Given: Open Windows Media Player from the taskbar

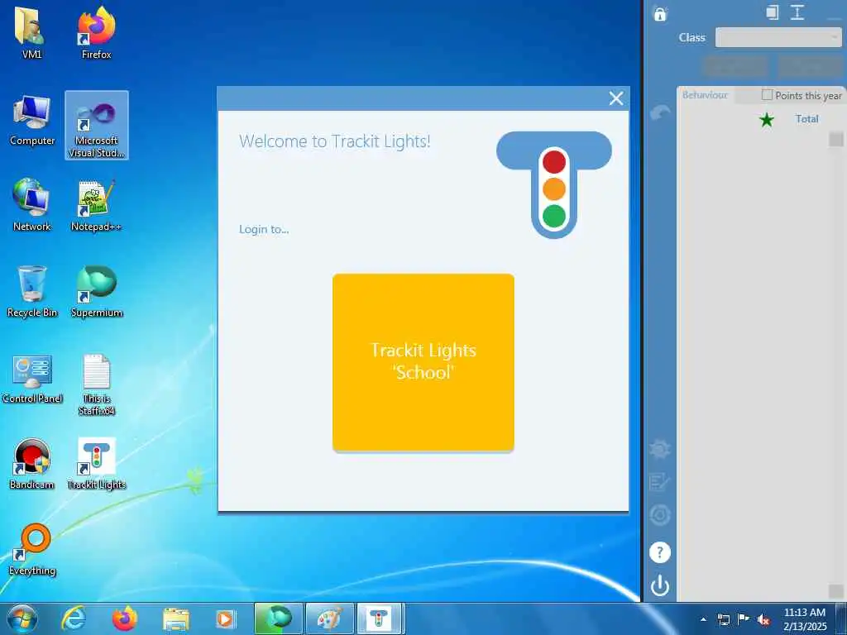Looking at the screenshot, I should coord(225,618).
